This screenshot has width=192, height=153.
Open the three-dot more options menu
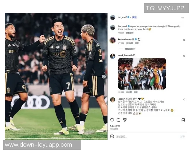183,17
